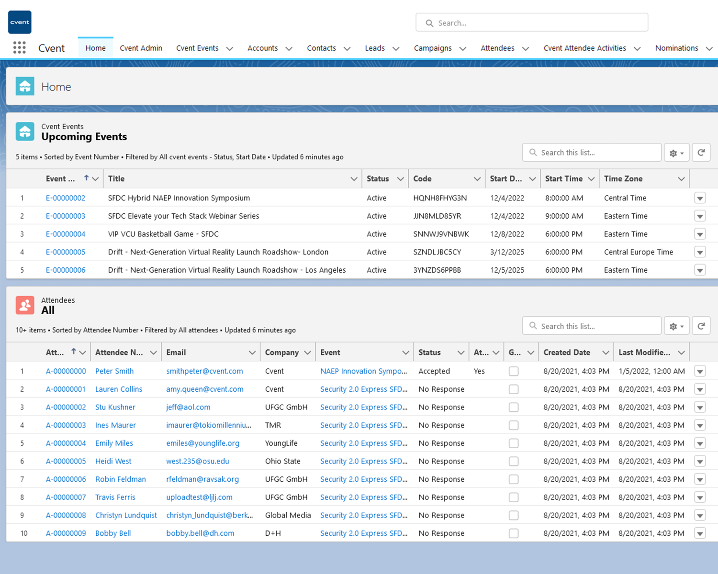Toggle the checkbox in Heidi West's row
The image size is (718, 574).
click(514, 462)
